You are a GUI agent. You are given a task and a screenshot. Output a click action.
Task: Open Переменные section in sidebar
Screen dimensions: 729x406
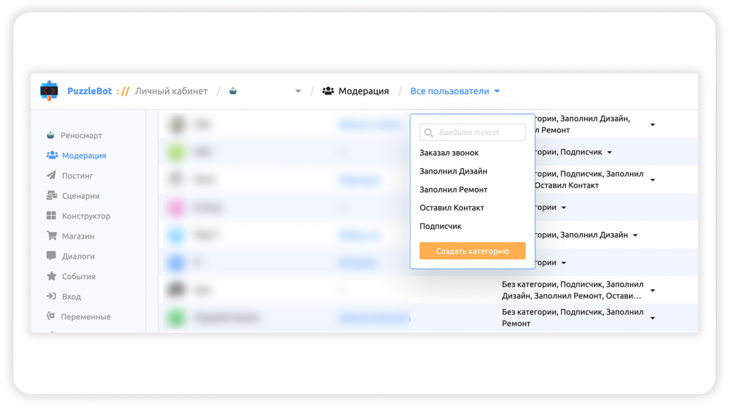tap(86, 317)
